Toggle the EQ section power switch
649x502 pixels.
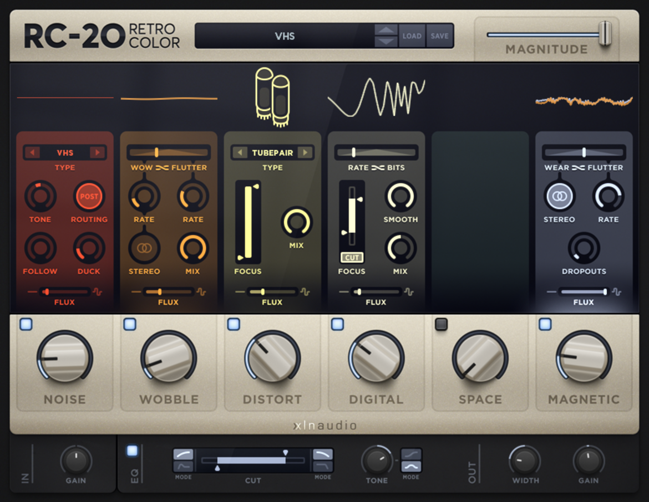point(132,450)
